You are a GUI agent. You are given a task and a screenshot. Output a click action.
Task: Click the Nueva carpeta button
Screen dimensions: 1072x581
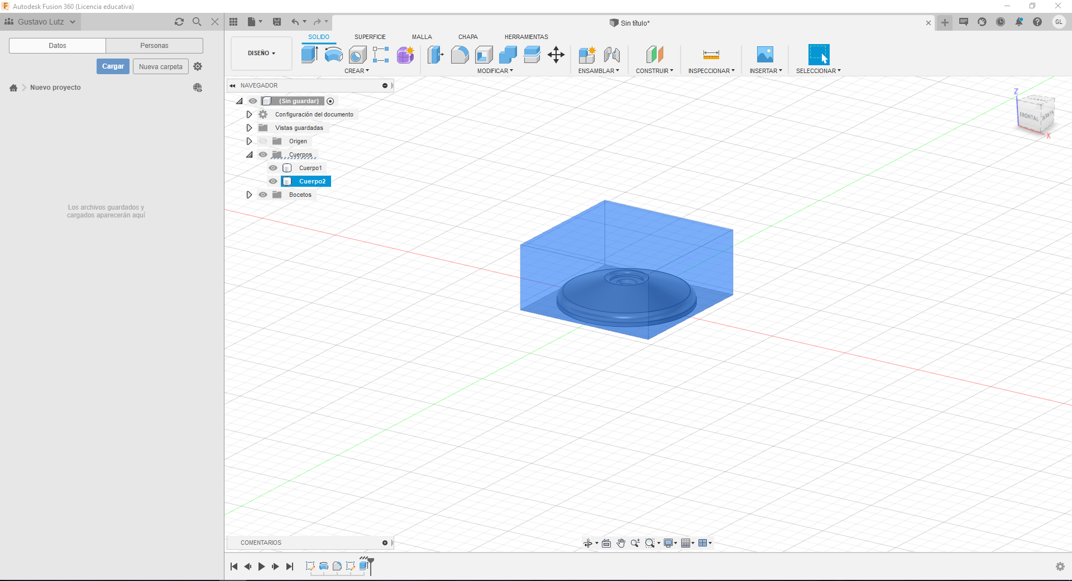(x=161, y=66)
